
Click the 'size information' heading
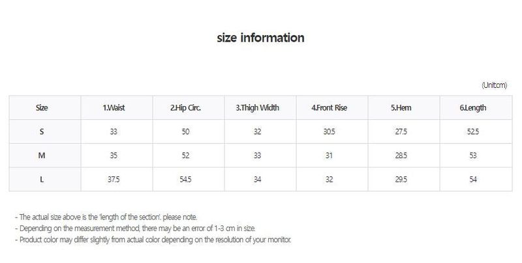(x=260, y=38)
